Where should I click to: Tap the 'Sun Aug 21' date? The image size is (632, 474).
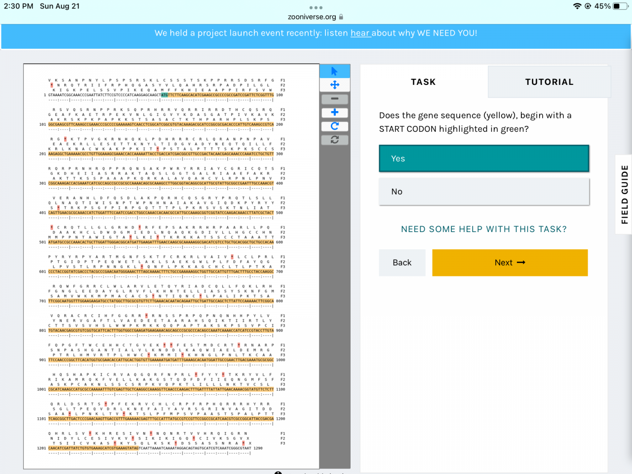tap(60, 6)
